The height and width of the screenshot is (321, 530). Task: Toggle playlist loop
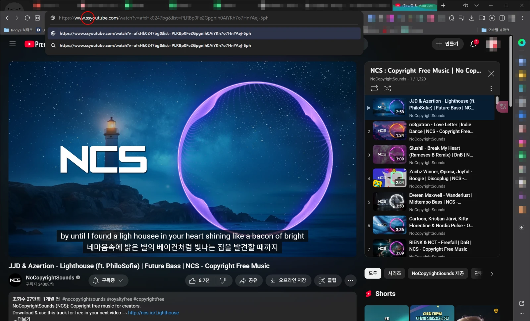pyautogui.click(x=374, y=88)
